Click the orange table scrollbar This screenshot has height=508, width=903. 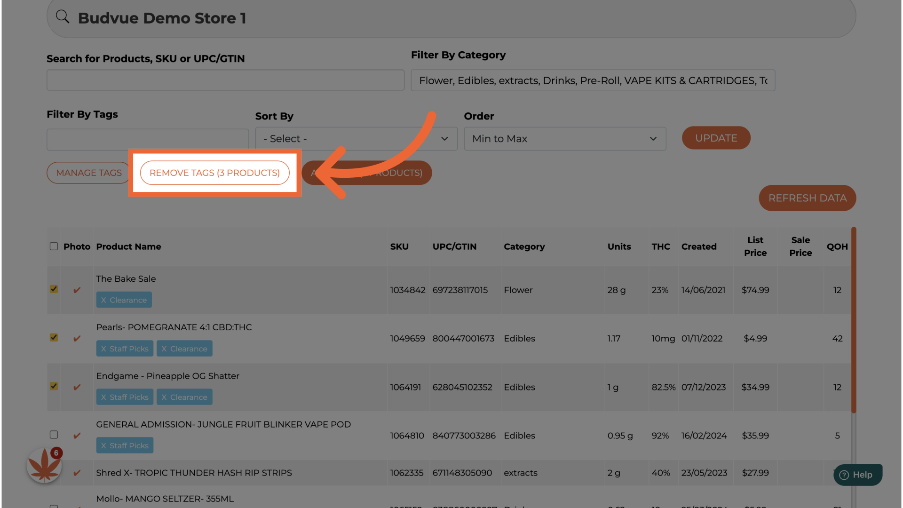click(854, 320)
